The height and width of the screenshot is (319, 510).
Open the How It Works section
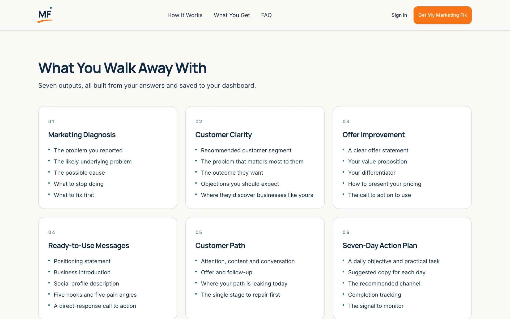185,15
